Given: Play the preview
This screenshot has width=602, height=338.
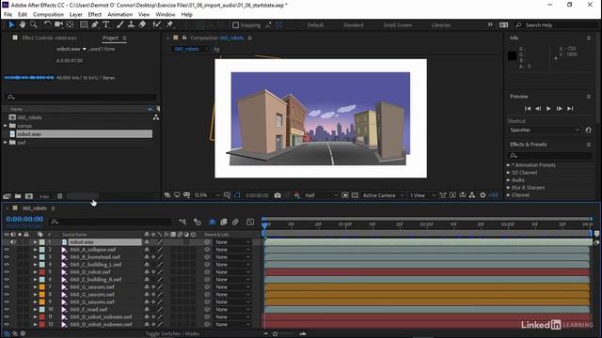Looking at the screenshot, I should (548, 109).
